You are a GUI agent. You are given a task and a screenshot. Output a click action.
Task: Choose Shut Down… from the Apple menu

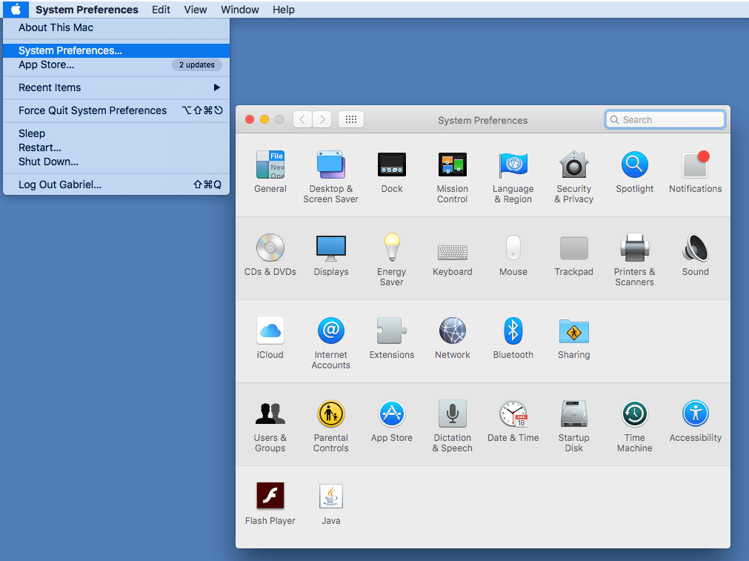[x=116, y=162]
